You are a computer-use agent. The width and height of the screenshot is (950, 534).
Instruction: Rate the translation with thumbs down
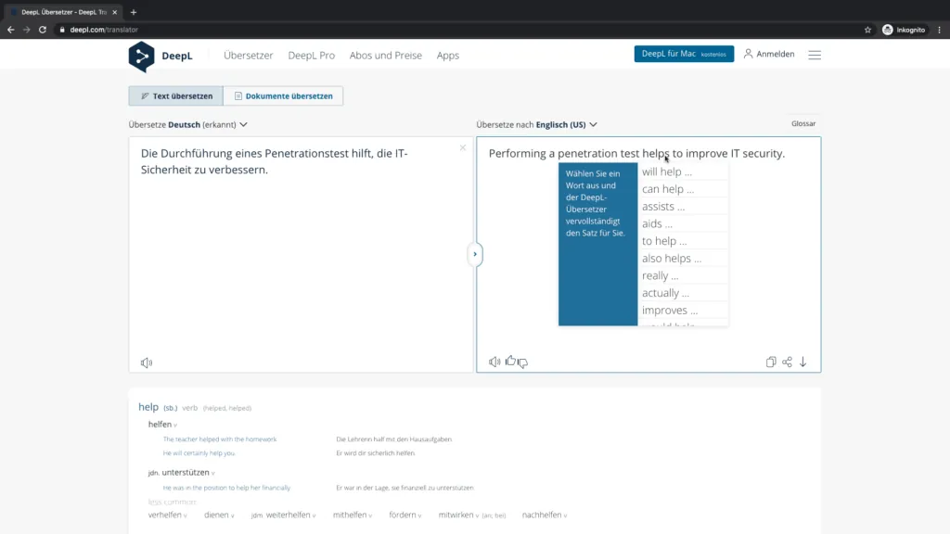(522, 362)
